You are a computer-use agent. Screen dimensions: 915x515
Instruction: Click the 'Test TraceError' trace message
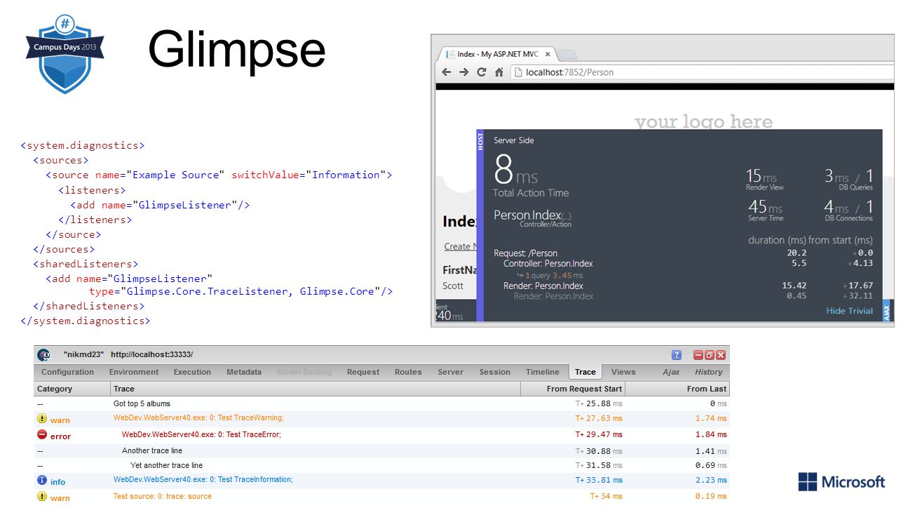point(201,435)
